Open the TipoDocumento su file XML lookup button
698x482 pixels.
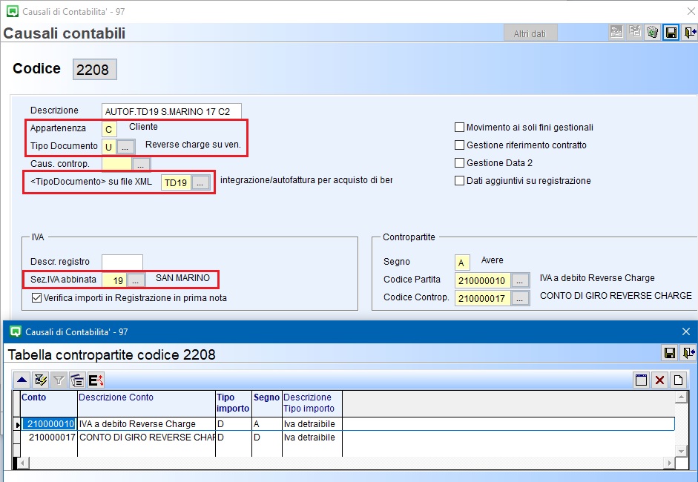tap(200, 182)
